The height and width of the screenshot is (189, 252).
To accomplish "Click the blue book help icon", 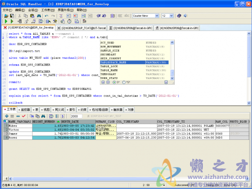I will [179, 16].
